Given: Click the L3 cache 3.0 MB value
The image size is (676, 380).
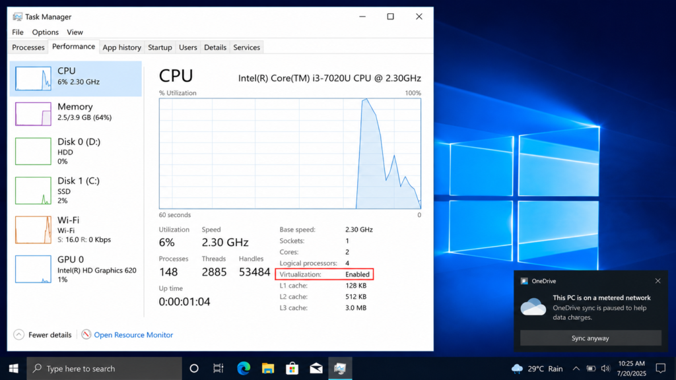Looking at the screenshot, I should point(356,308).
